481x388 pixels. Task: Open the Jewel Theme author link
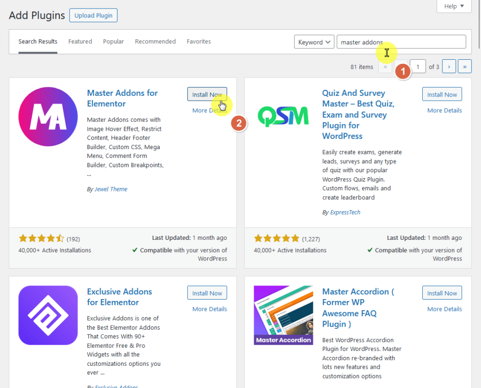(x=111, y=189)
